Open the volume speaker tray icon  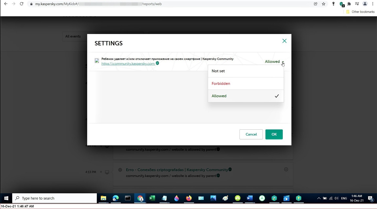click(337, 198)
